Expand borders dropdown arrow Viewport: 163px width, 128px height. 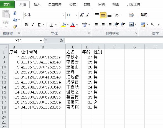pos(56,25)
